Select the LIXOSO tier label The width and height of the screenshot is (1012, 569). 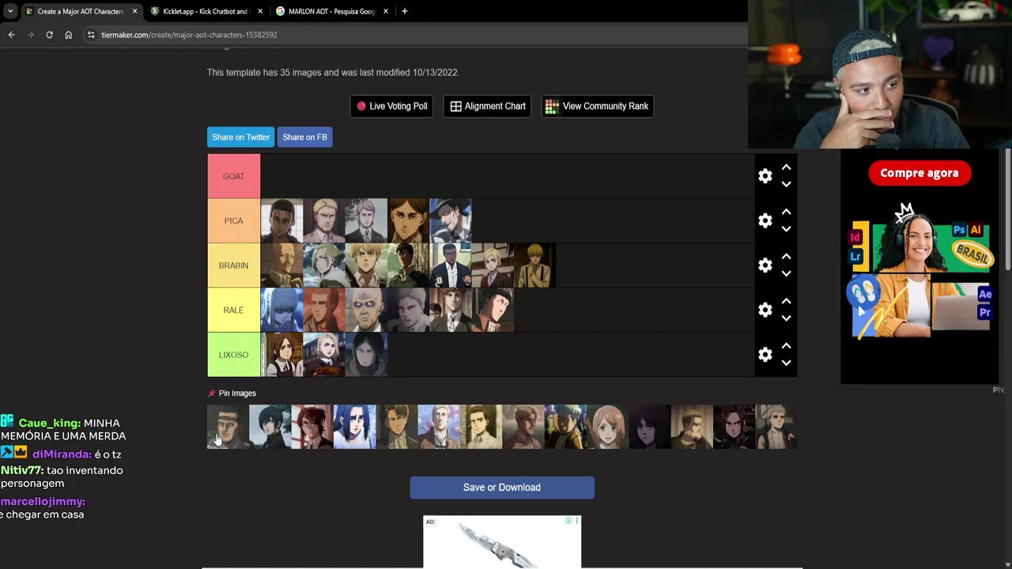point(233,355)
